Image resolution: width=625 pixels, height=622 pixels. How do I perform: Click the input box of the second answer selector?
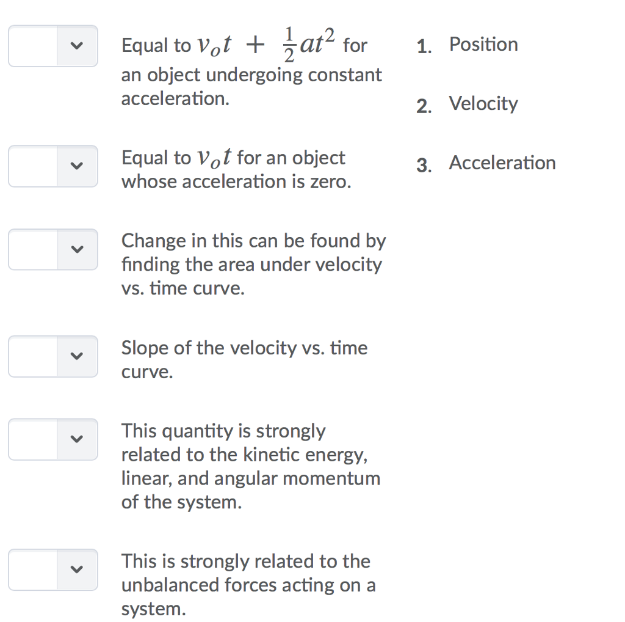pos(34,166)
